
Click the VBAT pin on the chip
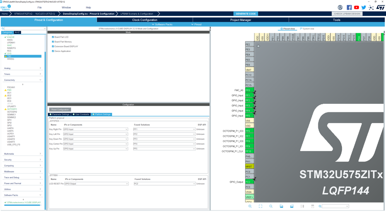249,70
